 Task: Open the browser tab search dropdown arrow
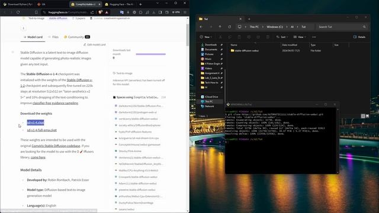click(x=158, y=3)
